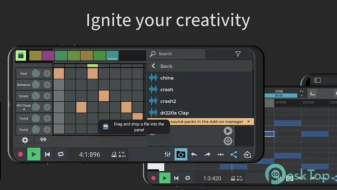Click plus button on Tom2 row
337x190 pixels.
pyautogui.click(x=47, y=130)
